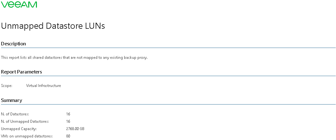The height and width of the screenshot is (140, 336).
Task: Click the Scope label
Action: pos(7,86)
